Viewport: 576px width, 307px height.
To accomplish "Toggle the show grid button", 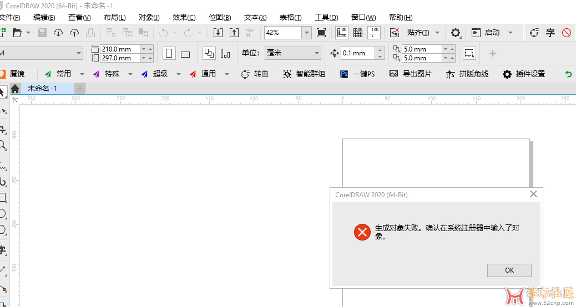I will [x=358, y=33].
